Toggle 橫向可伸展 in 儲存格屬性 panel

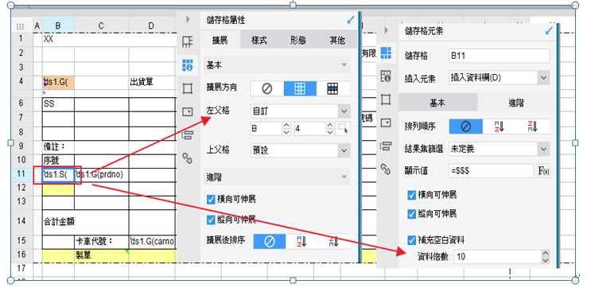tap(211, 200)
